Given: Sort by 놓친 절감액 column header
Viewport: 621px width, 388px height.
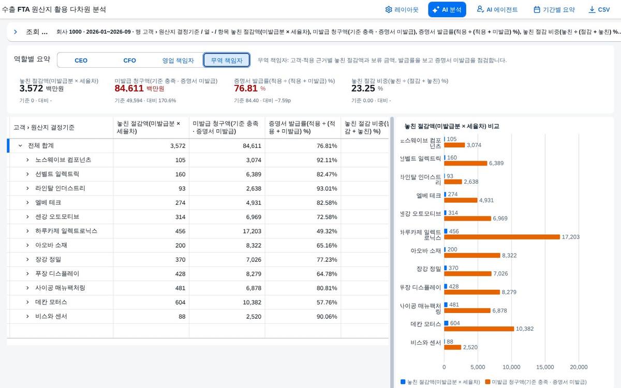Looking at the screenshot, I should [151, 128].
